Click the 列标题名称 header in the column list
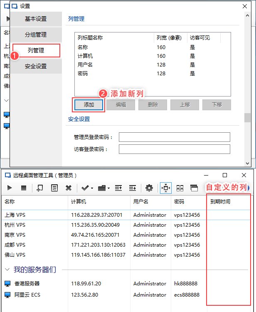Viewport: 256px width, 312px height. (x=114, y=38)
